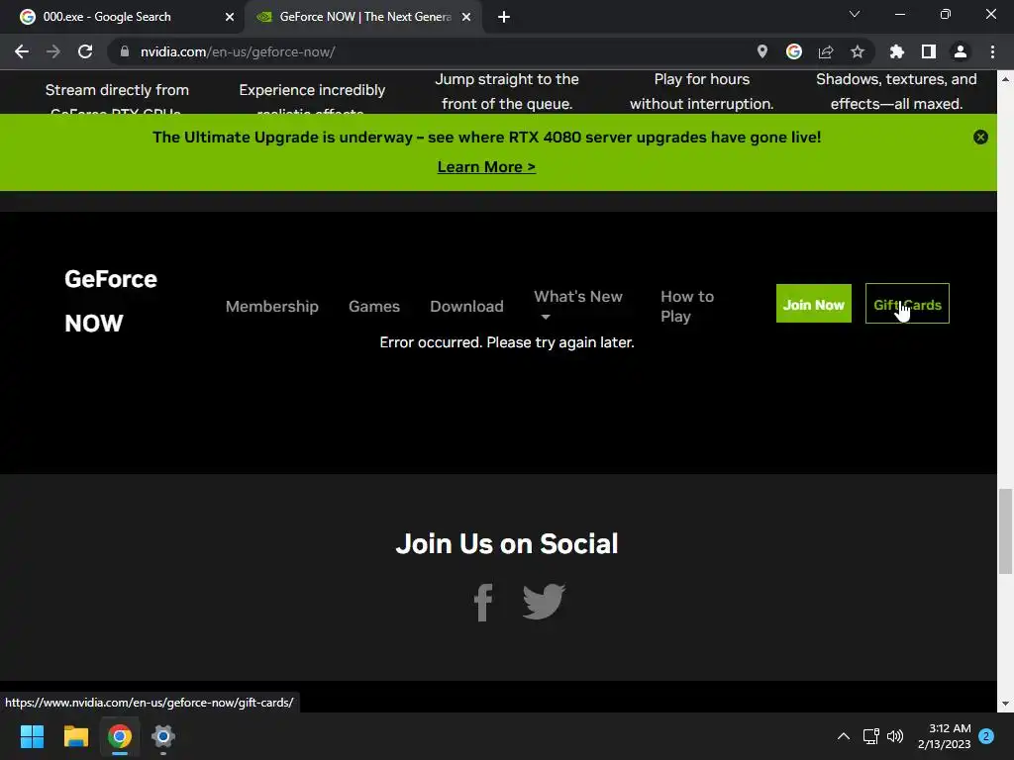Screen dimensions: 1014x760
Task: Open the Download menu item
Action: [x=466, y=307]
